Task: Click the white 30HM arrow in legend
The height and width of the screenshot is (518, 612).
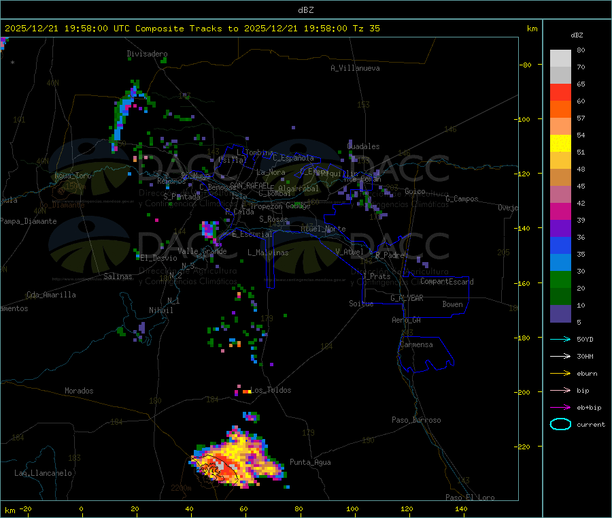Action: coord(560,356)
